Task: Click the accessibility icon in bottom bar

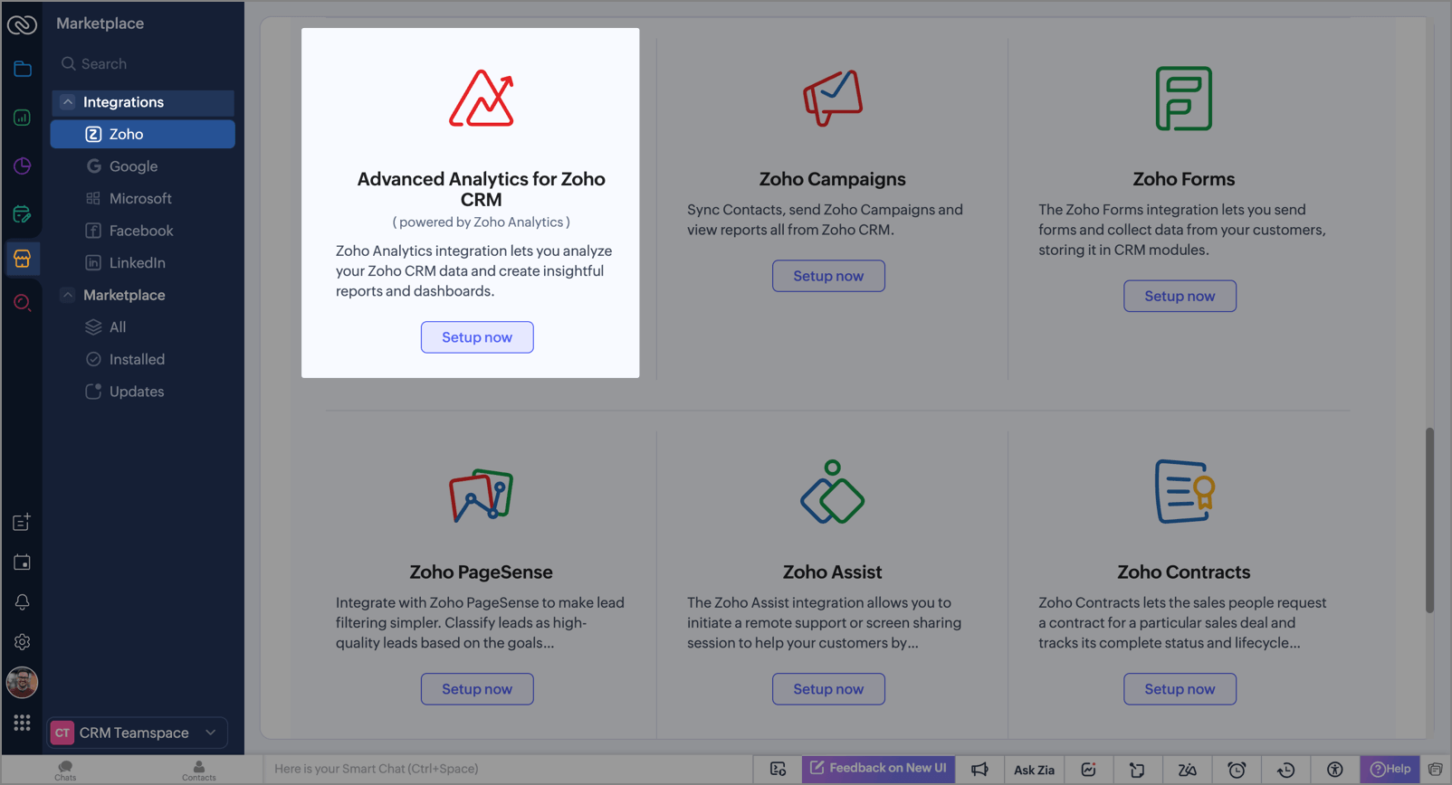Action: point(1334,770)
